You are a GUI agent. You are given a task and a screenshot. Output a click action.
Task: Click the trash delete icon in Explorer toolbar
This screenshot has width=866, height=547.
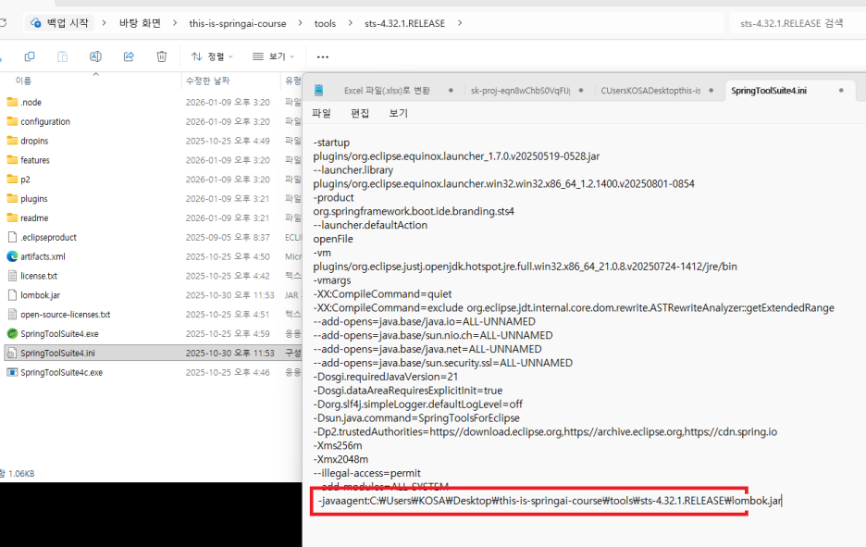coord(161,56)
